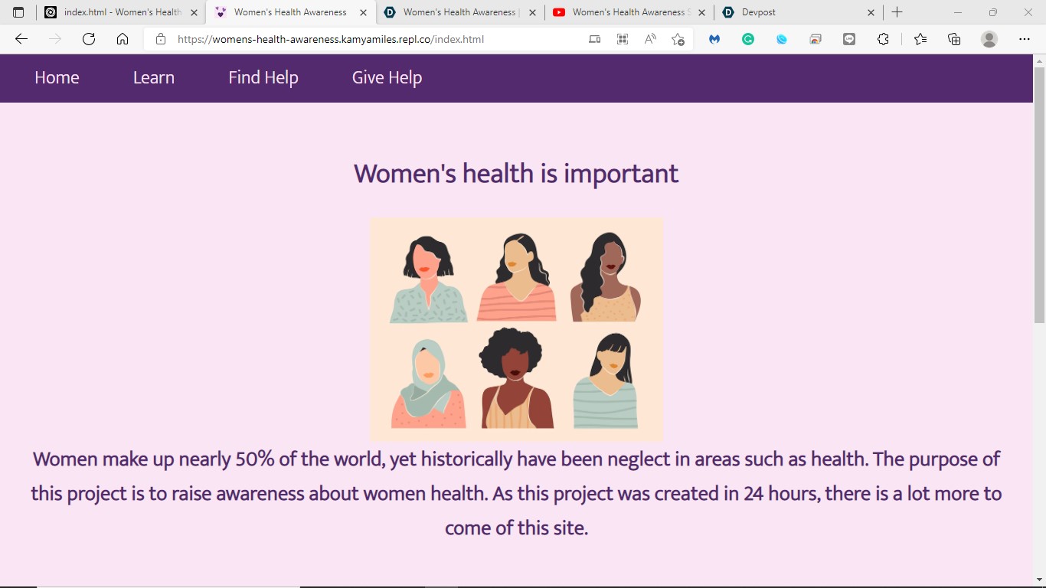1046x588 pixels.
Task: Open a new tab with the plus button
Action: [x=897, y=12]
